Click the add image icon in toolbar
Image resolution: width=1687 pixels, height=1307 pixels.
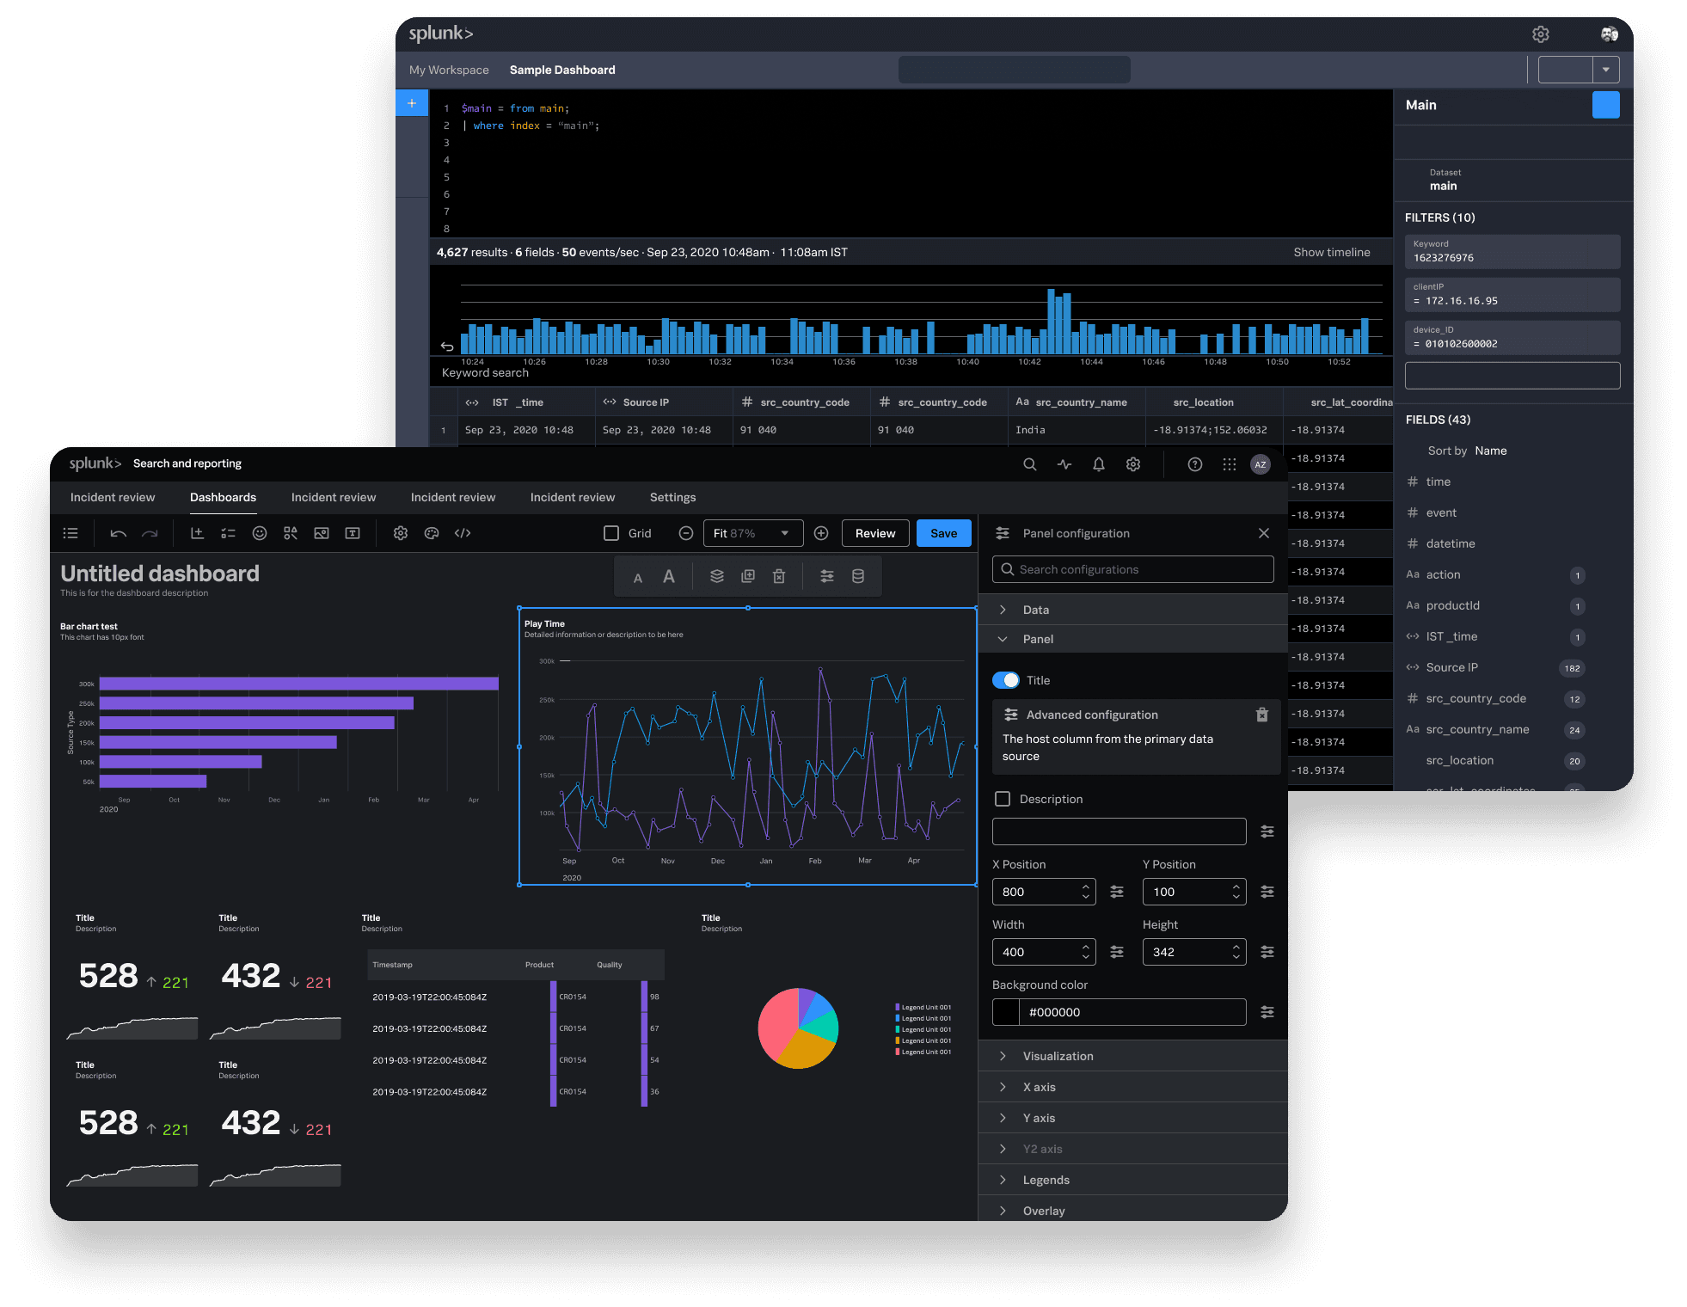coord(322,533)
